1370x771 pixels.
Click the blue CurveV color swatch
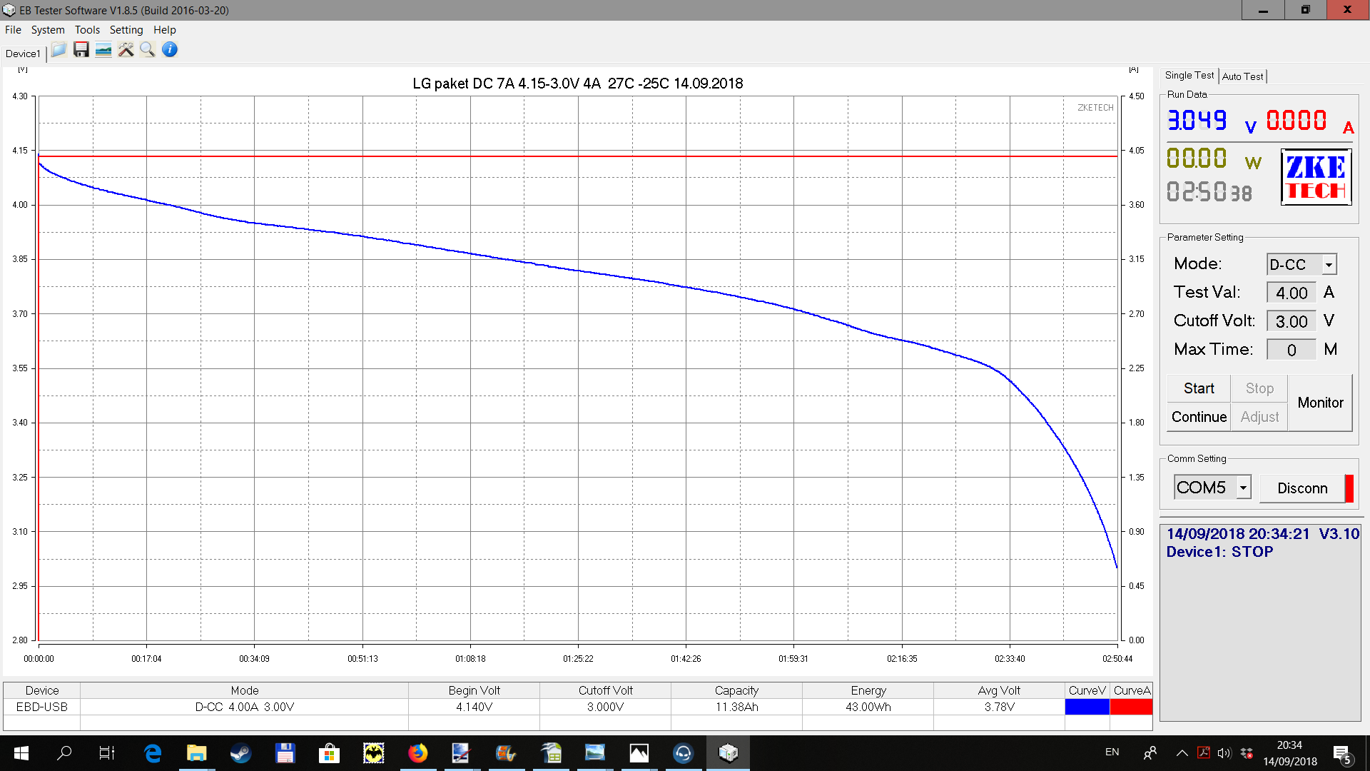[x=1087, y=707]
